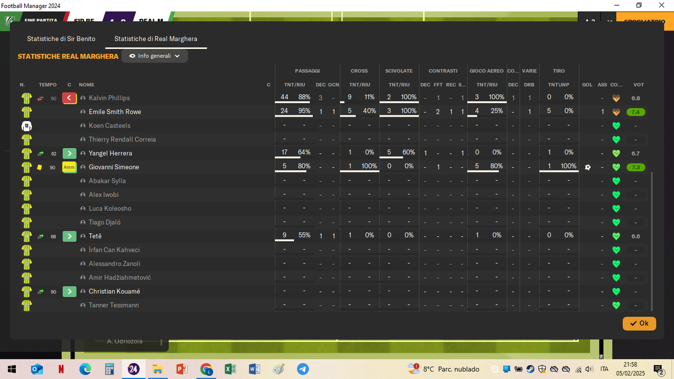Click Koen Casteels' green condition heart

[616, 126]
